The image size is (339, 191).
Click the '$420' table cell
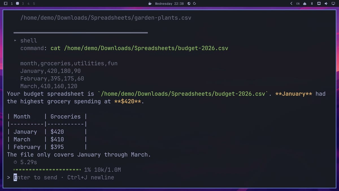point(57,132)
